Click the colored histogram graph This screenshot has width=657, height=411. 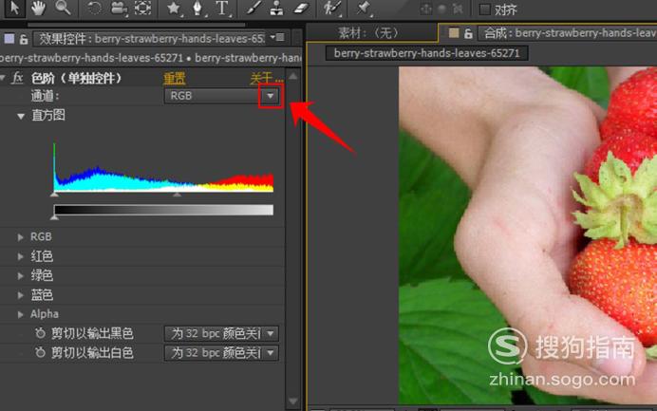(164, 168)
